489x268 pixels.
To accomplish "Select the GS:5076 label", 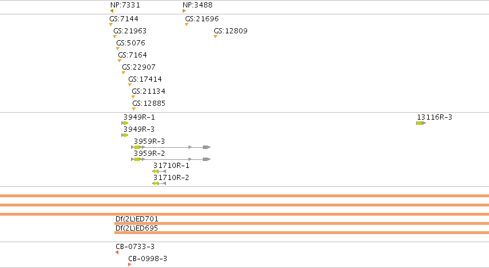I will pos(130,43).
